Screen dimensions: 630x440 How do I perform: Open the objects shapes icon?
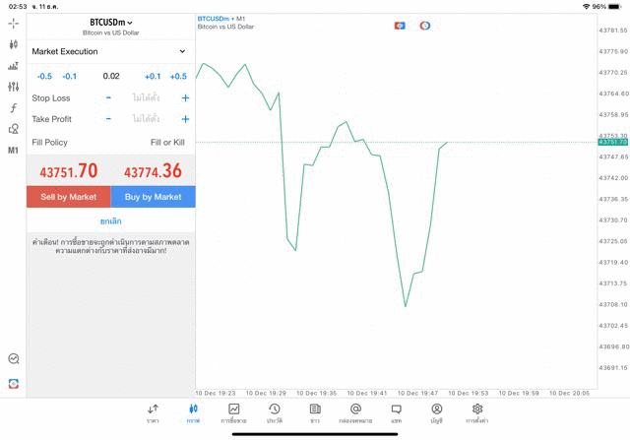pos(13,129)
